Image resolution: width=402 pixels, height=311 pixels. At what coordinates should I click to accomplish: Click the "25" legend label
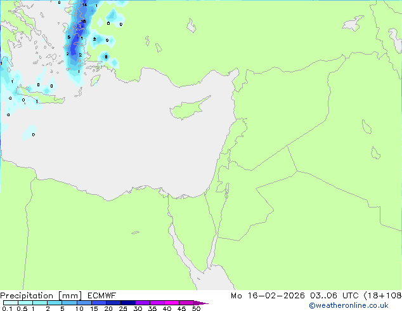click(x=123, y=308)
